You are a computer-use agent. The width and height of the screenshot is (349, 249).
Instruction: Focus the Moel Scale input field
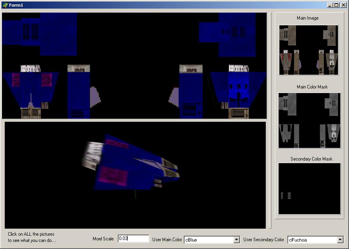[x=133, y=238]
